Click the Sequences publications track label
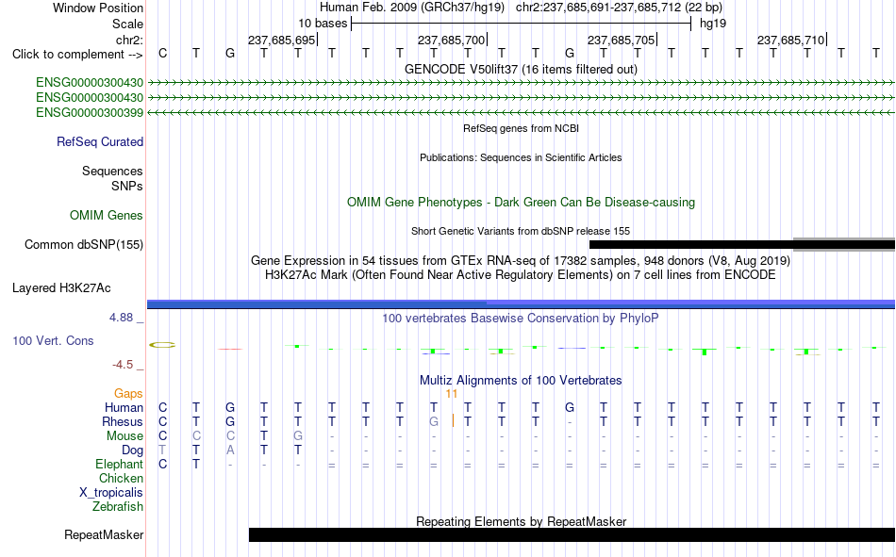This screenshot has height=557, width=896. 112,171
